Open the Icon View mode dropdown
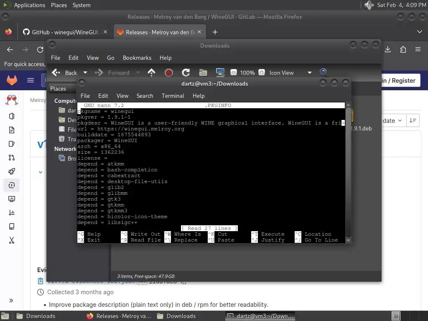The image size is (428, 321). [290, 73]
